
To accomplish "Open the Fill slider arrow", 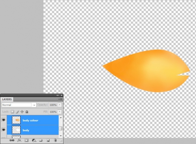I will tap(60, 112).
